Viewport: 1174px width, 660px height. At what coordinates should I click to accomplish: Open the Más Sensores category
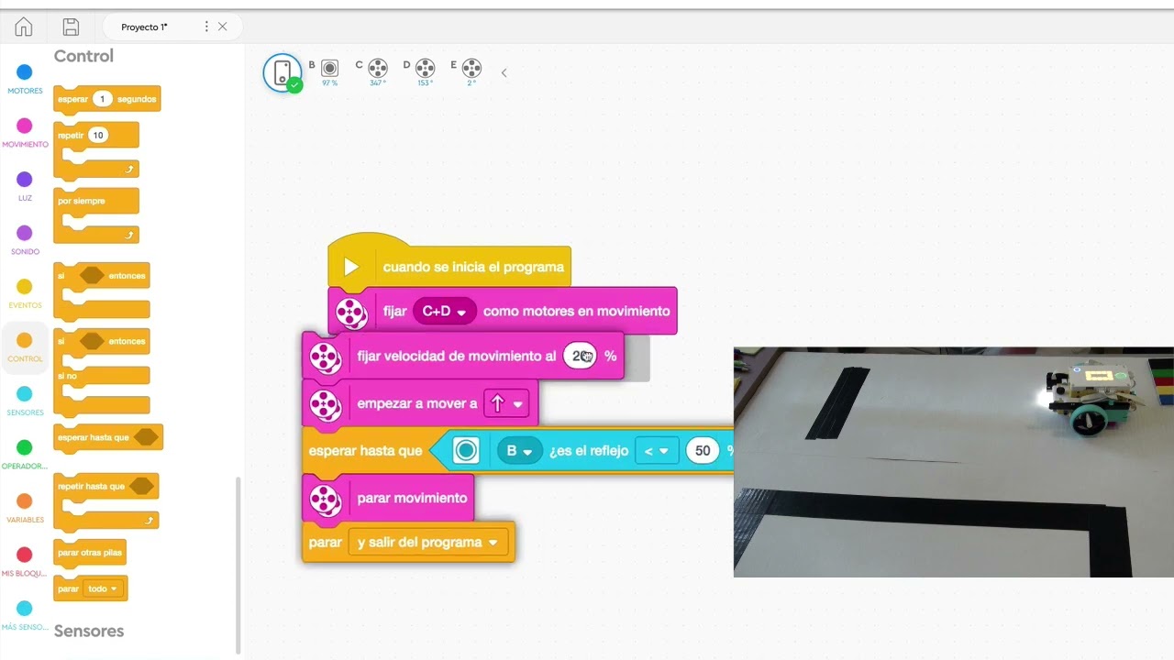point(25,615)
